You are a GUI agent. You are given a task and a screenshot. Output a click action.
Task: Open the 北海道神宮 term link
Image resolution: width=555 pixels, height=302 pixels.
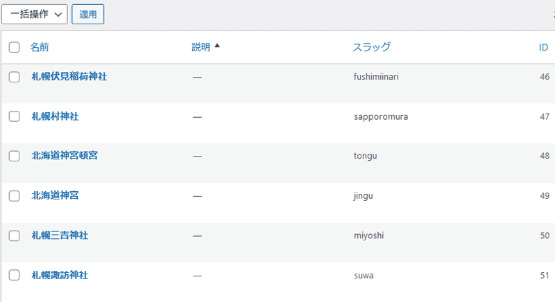point(55,196)
